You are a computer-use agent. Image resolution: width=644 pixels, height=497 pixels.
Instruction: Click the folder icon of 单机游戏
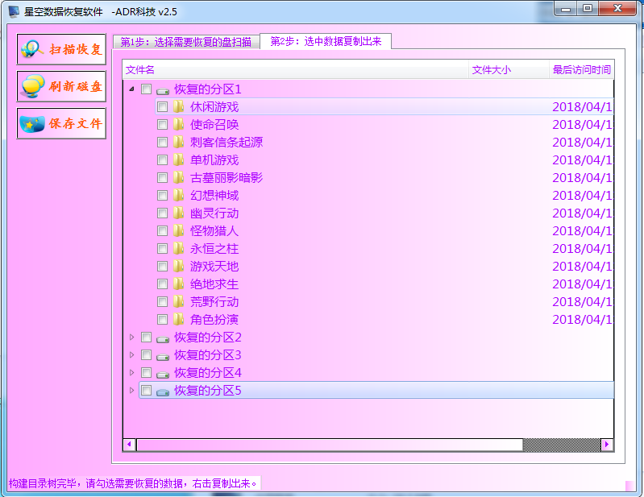pos(178,159)
